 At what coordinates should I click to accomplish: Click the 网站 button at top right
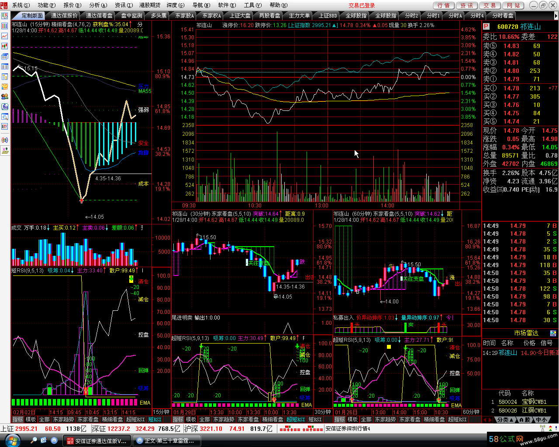click(x=513, y=5)
